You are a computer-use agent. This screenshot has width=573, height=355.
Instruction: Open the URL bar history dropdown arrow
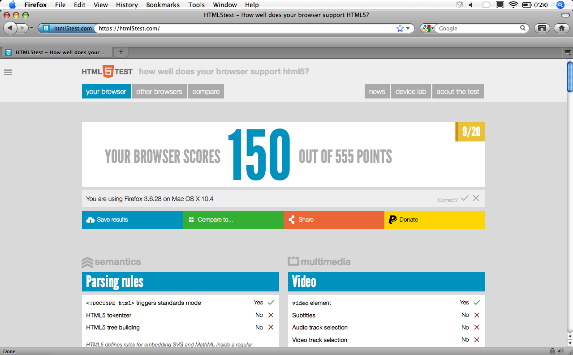[408, 28]
